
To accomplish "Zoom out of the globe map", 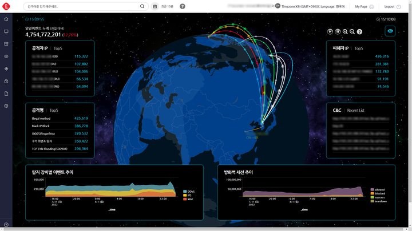I will tap(352, 32).
